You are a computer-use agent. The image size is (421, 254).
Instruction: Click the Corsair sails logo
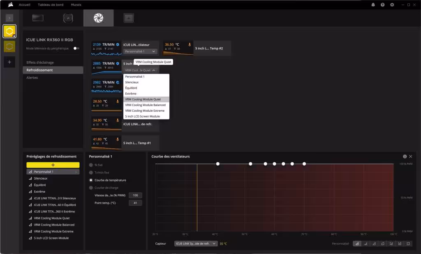tap(10, 5)
